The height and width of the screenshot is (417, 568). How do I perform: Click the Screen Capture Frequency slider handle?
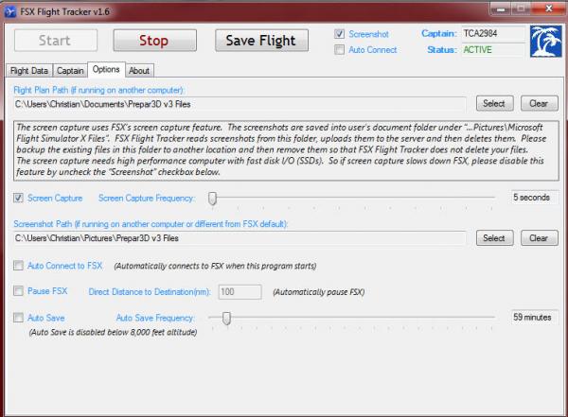pyautogui.click(x=213, y=199)
